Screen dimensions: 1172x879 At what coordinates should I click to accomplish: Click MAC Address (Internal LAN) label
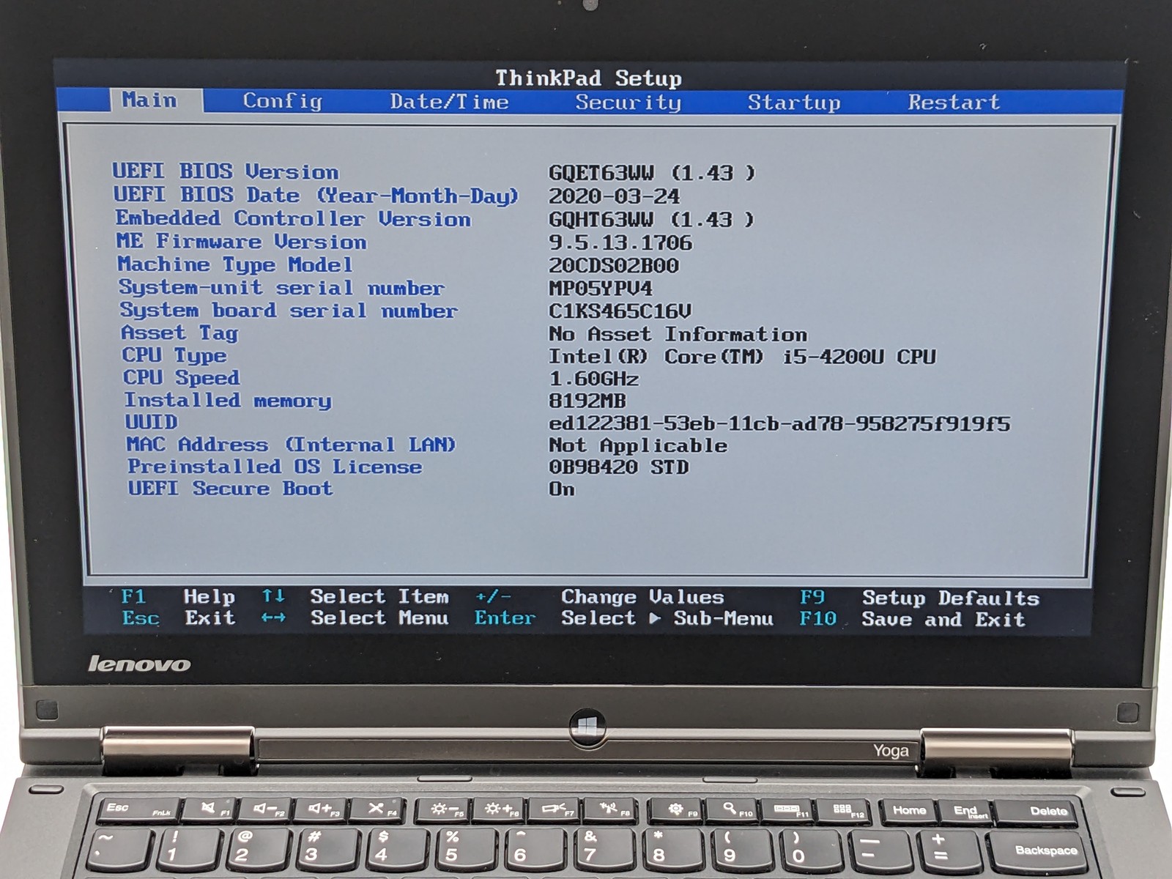[291, 445]
